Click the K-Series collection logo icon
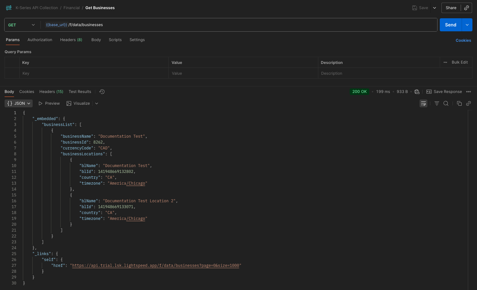The image size is (477, 290). pyautogui.click(x=8, y=8)
